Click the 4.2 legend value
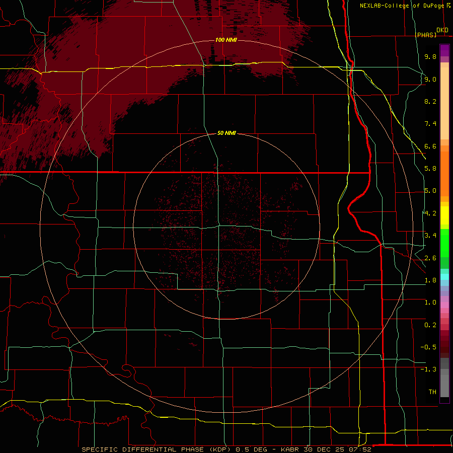This screenshot has height=453, width=453. tap(430, 213)
